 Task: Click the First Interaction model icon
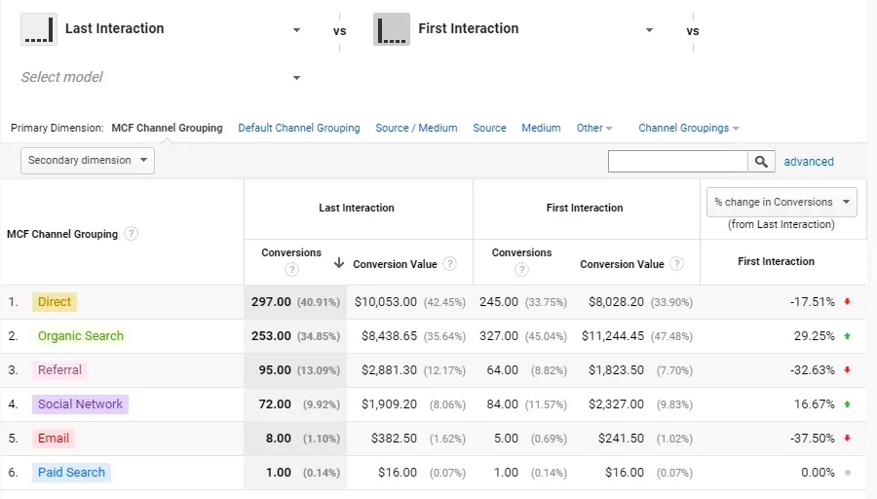point(391,29)
